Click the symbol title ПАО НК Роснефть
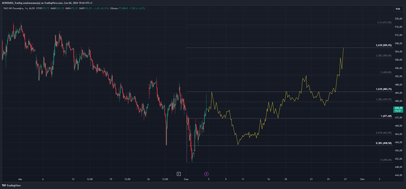Image resolution: width=406 pixels, height=189 pixels. (14, 8)
